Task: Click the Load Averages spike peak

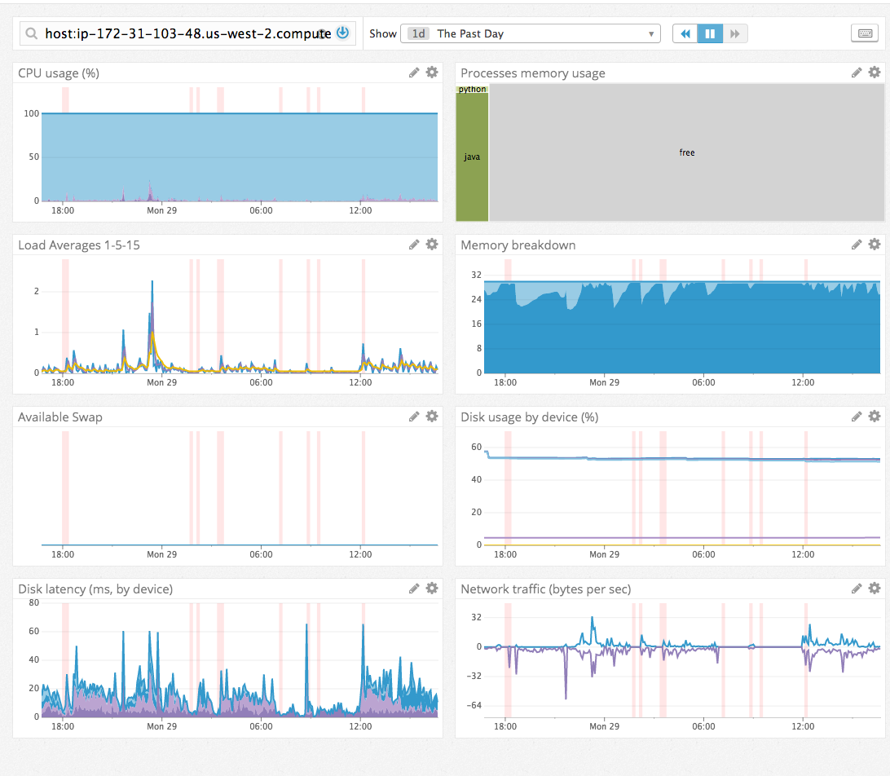Action: [152, 282]
